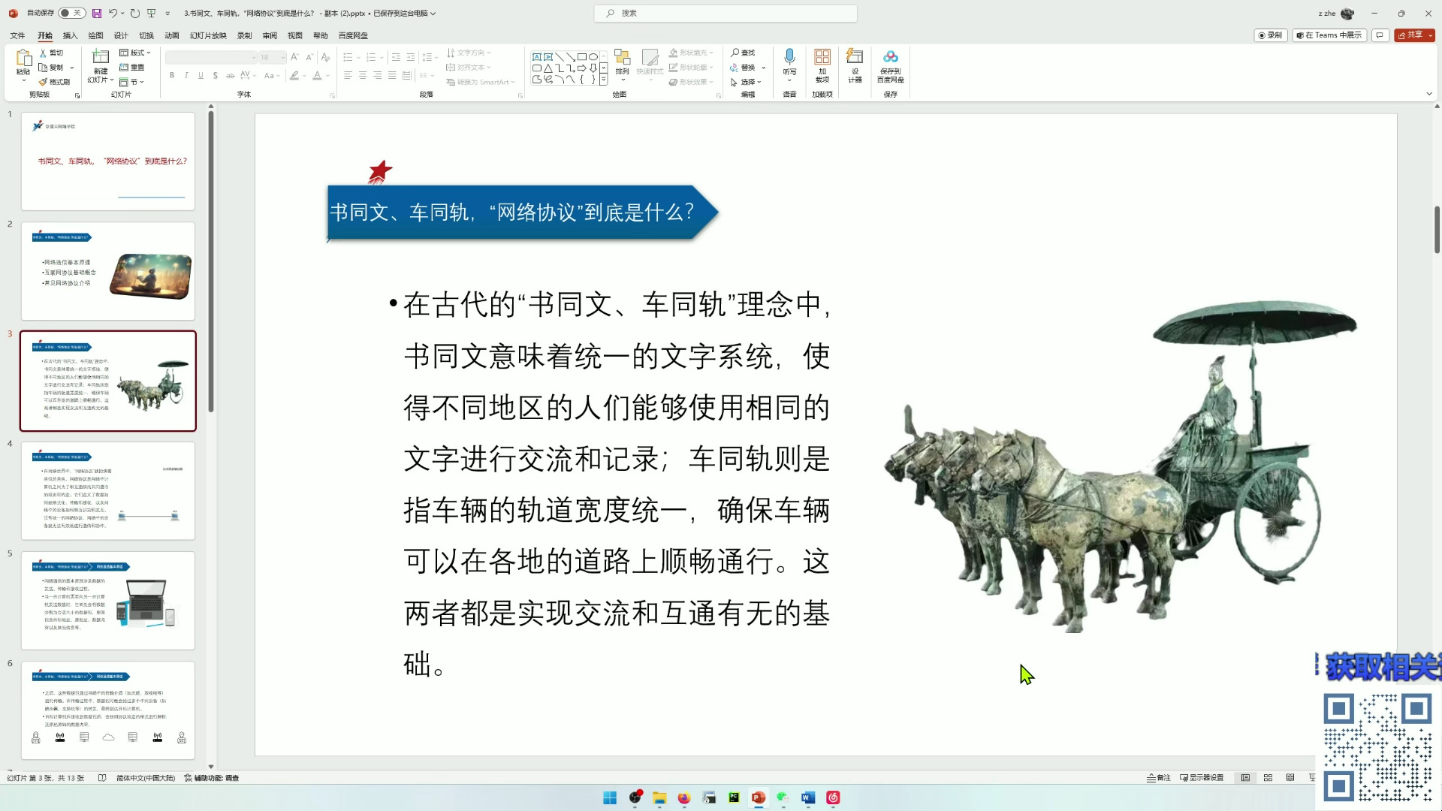Image resolution: width=1442 pixels, height=811 pixels.
Task: Toggle bold formatting
Action: [172, 75]
